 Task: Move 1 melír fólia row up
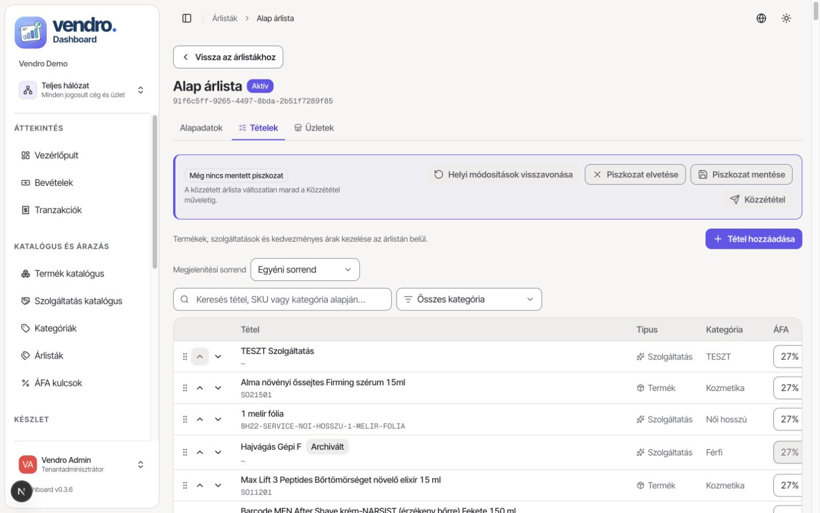(200, 419)
